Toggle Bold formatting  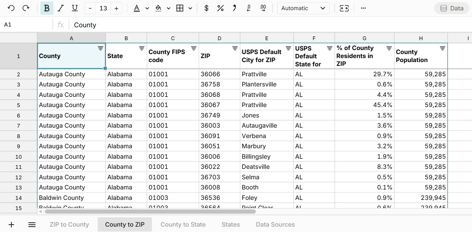tap(47, 8)
